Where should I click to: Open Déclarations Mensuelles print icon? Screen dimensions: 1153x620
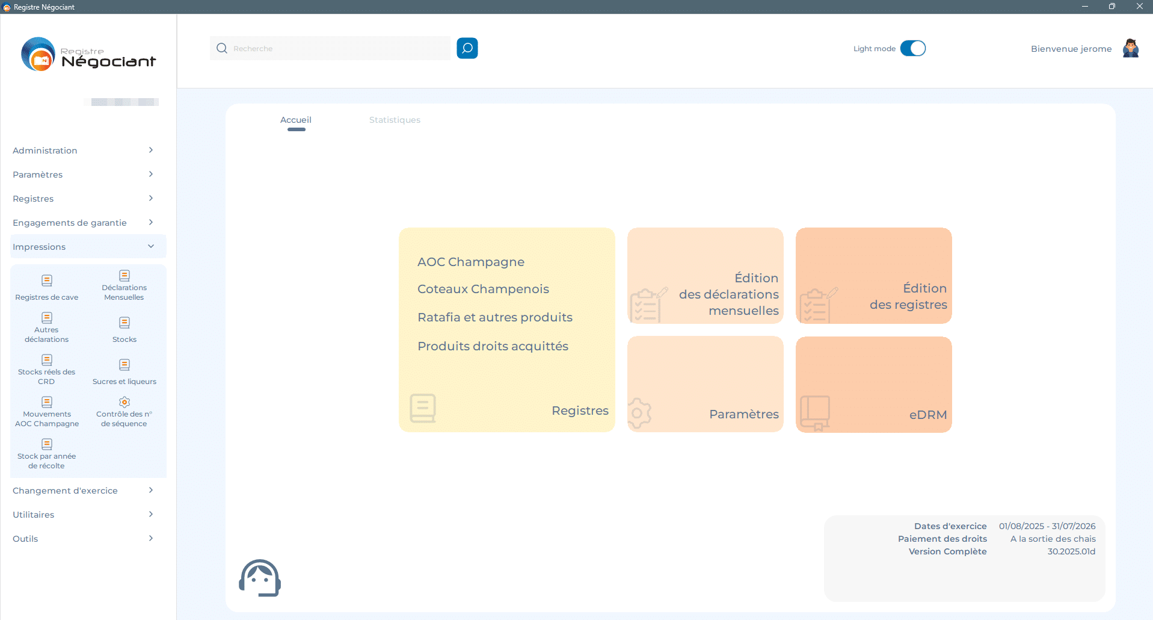[x=125, y=276]
